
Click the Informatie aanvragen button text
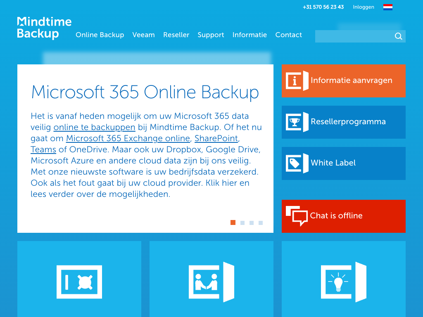pyautogui.click(x=352, y=80)
